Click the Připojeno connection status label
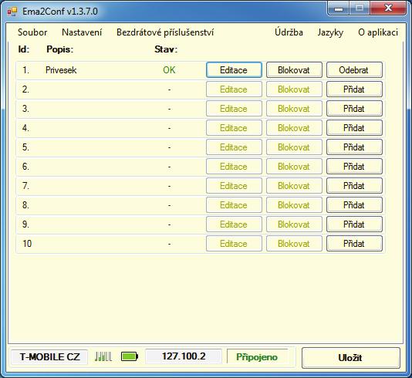412x378 pixels. [257, 356]
